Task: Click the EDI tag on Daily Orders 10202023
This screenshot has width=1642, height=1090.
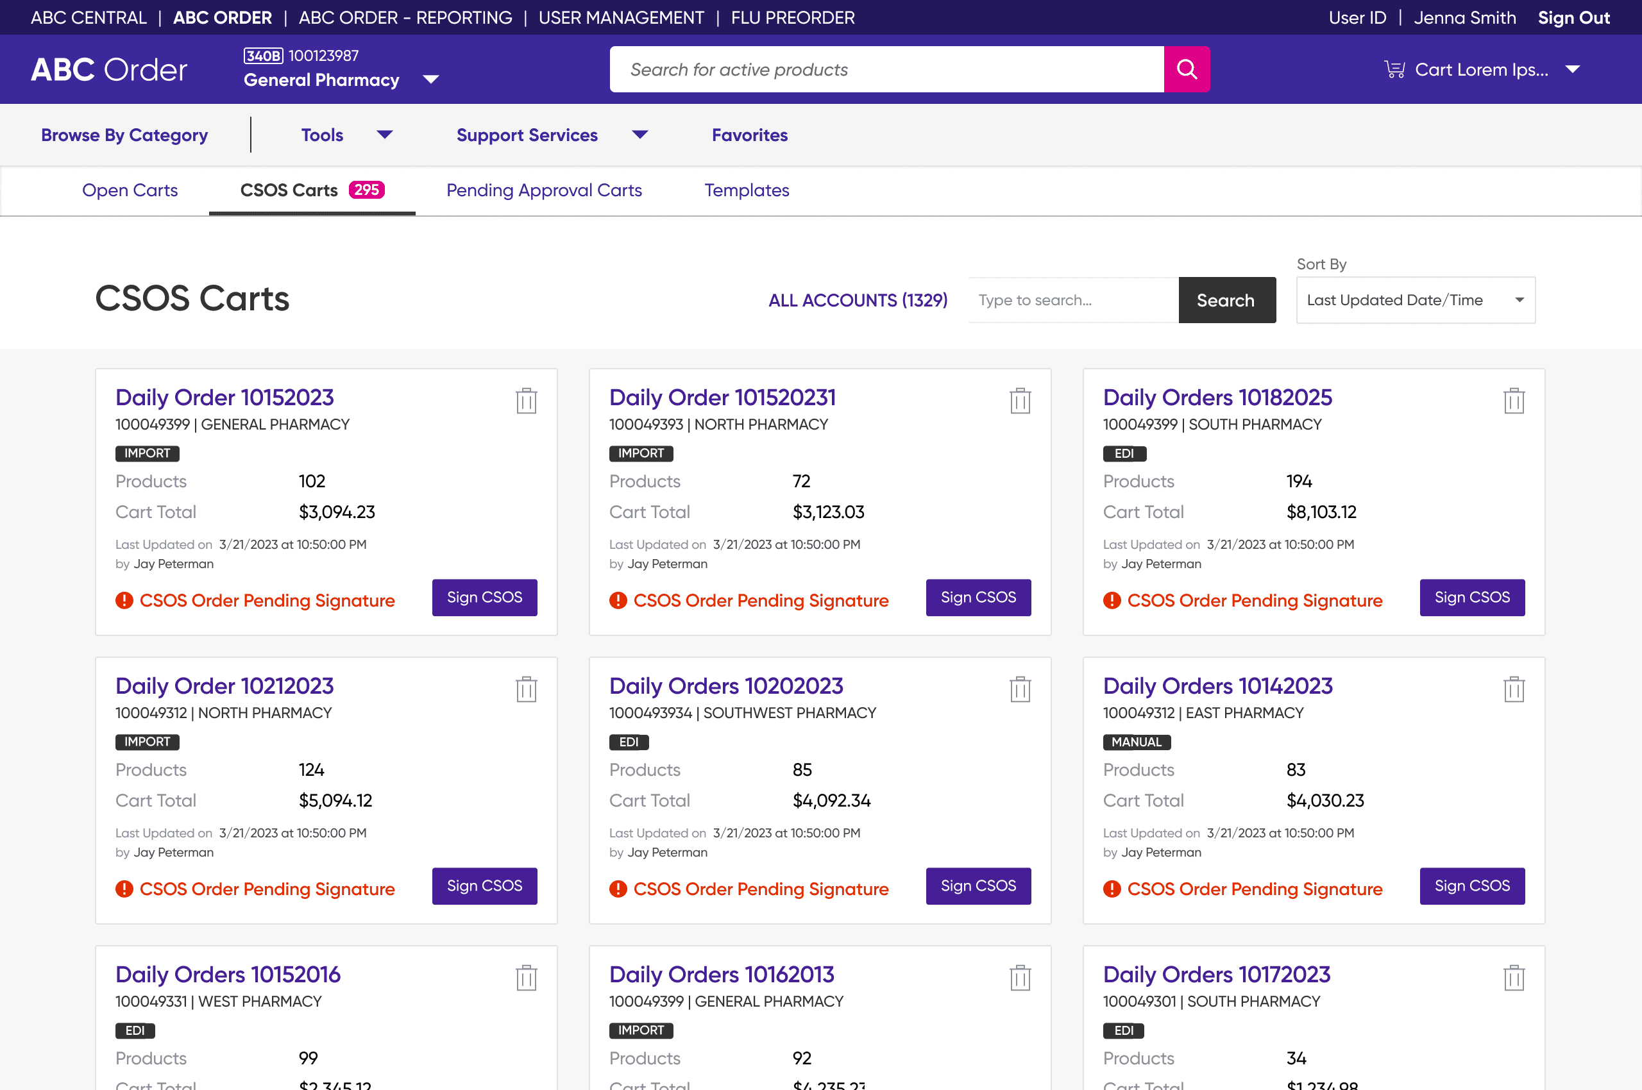Action: (x=629, y=742)
